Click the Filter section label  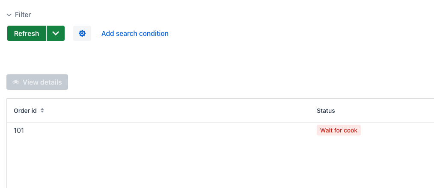coord(23,15)
